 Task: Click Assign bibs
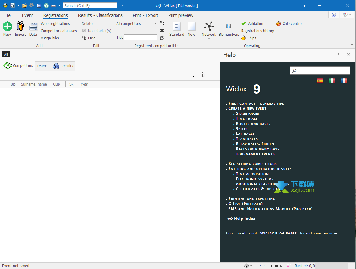pyautogui.click(x=50, y=38)
